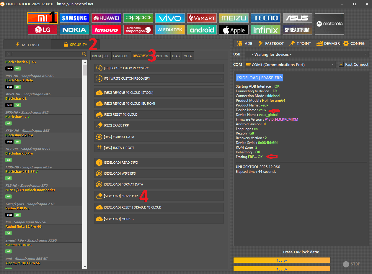Switch to the MI FLASH tab
The width and height of the screenshot is (372, 274).
click(27, 45)
